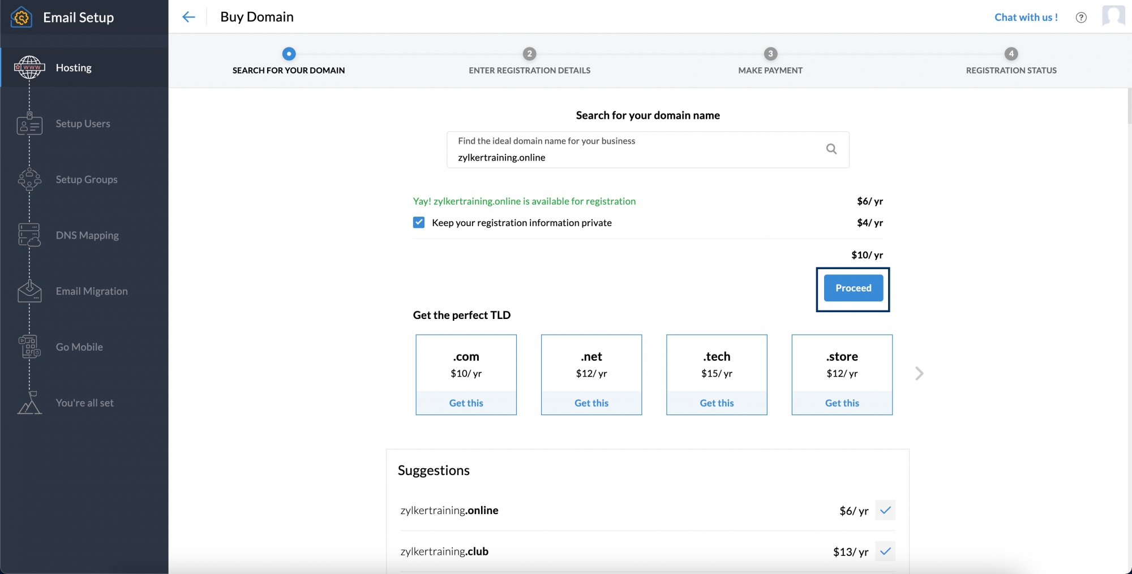The height and width of the screenshot is (574, 1132).
Task: Open Setup Users from the sidebar
Action: (x=29, y=123)
